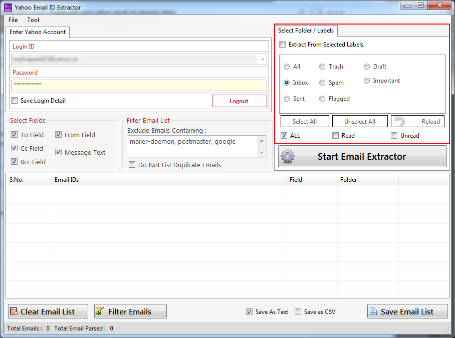Enable the Save as CSV checkbox
Screen dimensions: 455x338
click(x=298, y=311)
